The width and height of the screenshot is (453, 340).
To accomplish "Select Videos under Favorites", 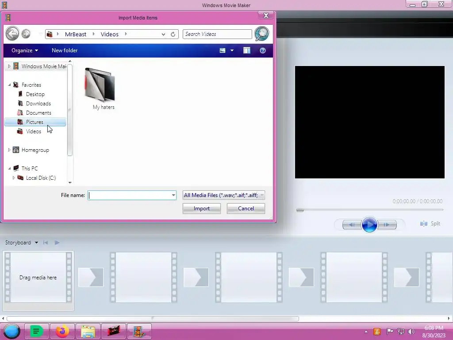I will pyautogui.click(x=34, y=131).
